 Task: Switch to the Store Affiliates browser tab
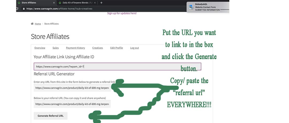(36, 3)
